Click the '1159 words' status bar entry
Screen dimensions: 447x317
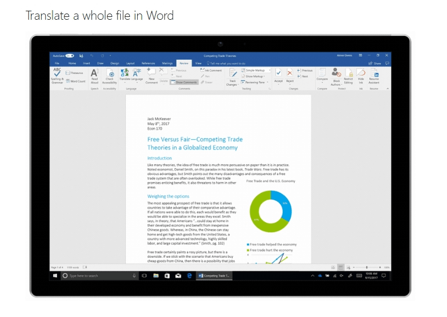click(73, 267)
